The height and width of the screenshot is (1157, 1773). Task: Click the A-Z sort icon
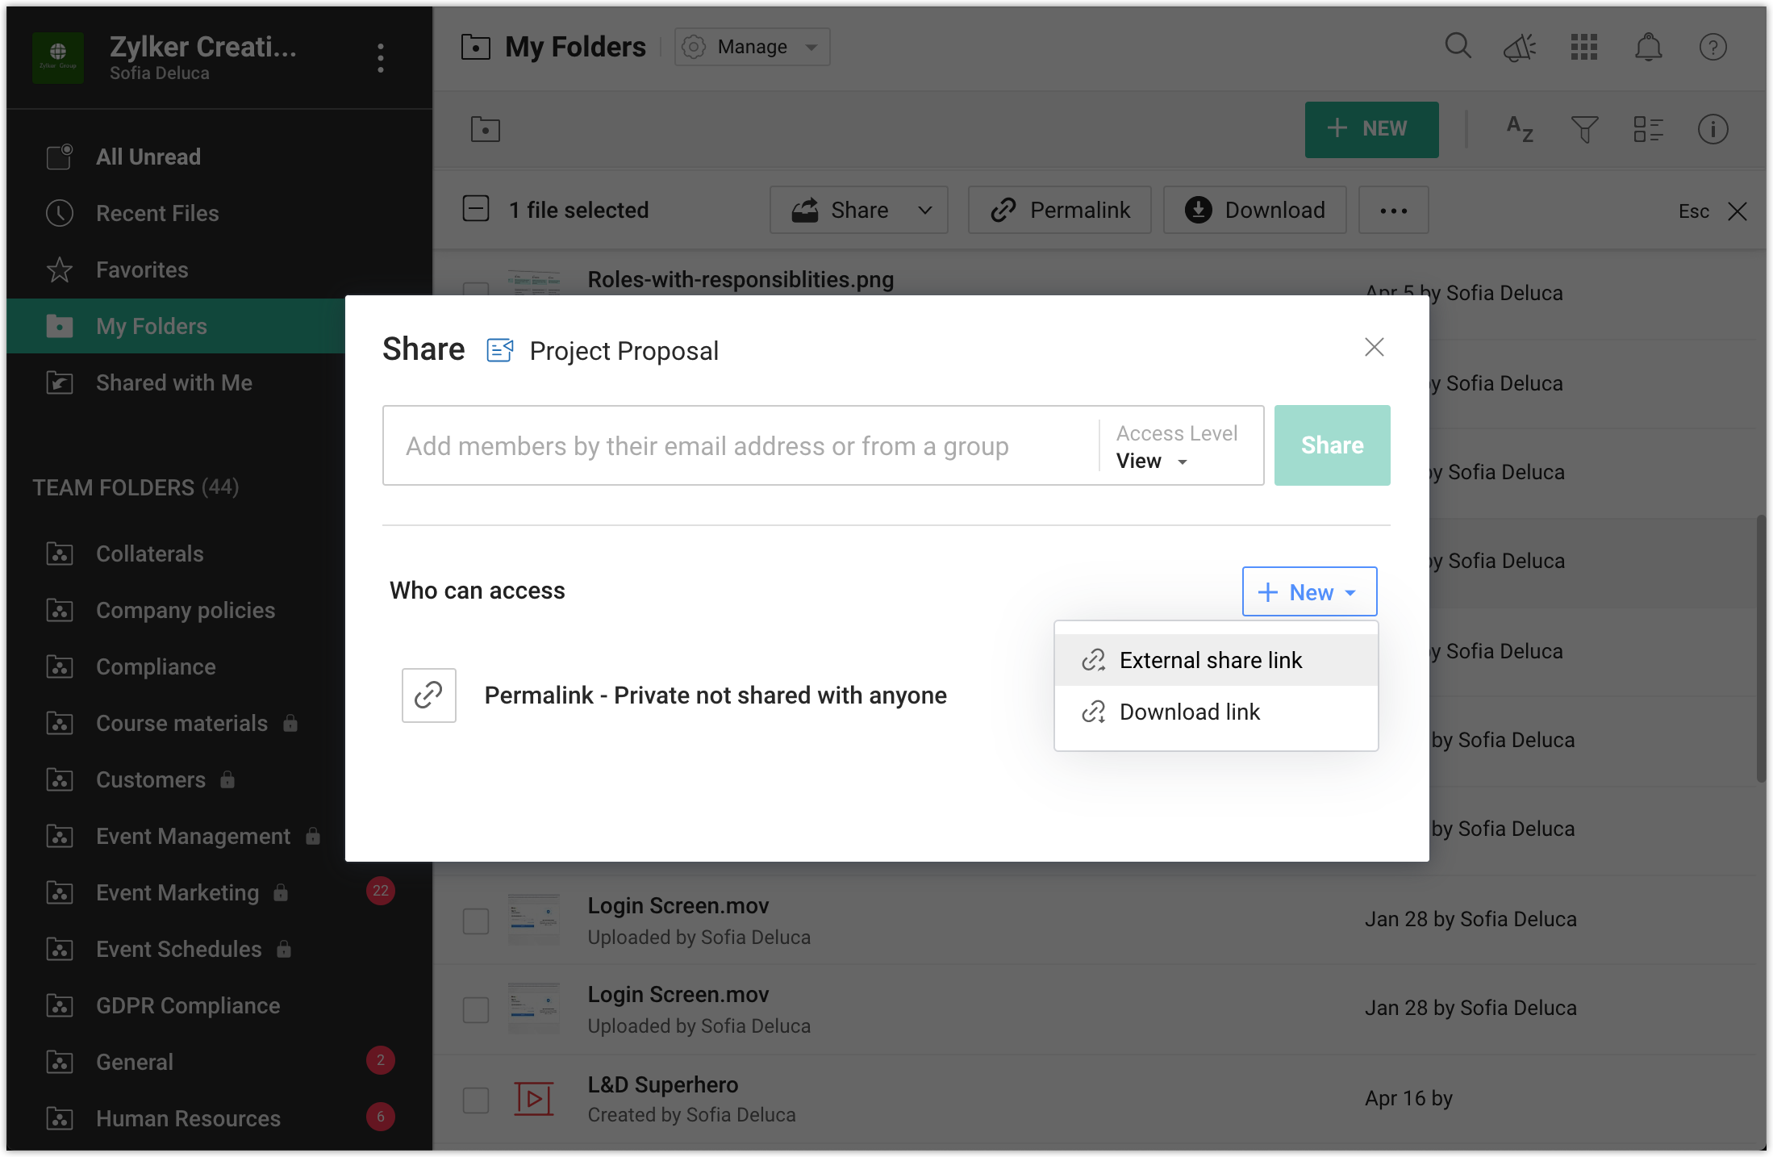point(1520,129)
